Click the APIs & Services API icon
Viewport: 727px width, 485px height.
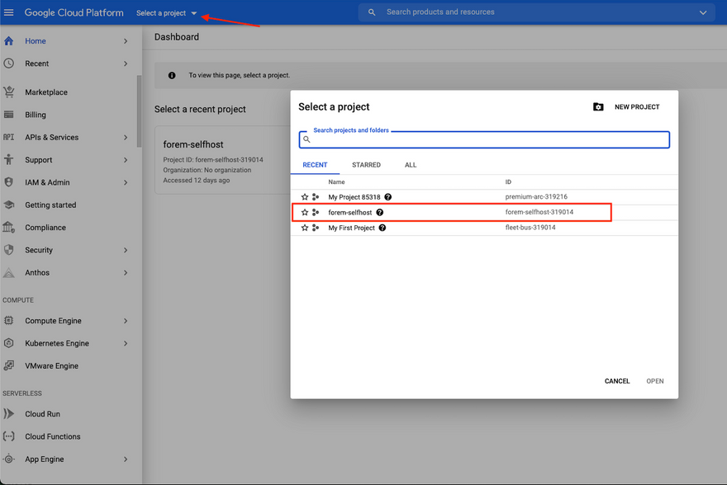point(9,137)
